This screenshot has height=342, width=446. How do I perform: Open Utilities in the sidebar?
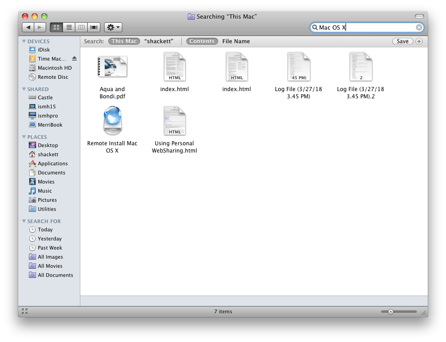point(49,209)
